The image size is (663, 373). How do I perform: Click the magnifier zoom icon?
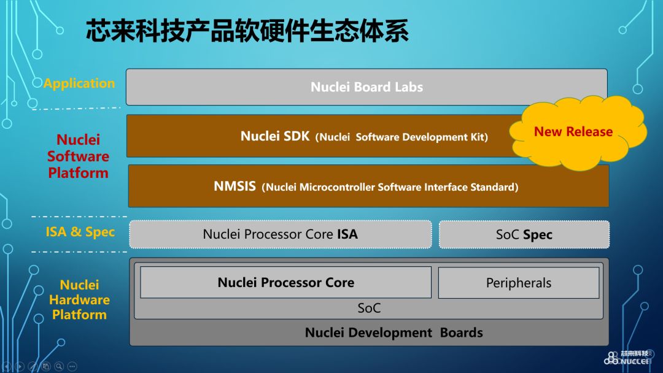coord(58,366)
